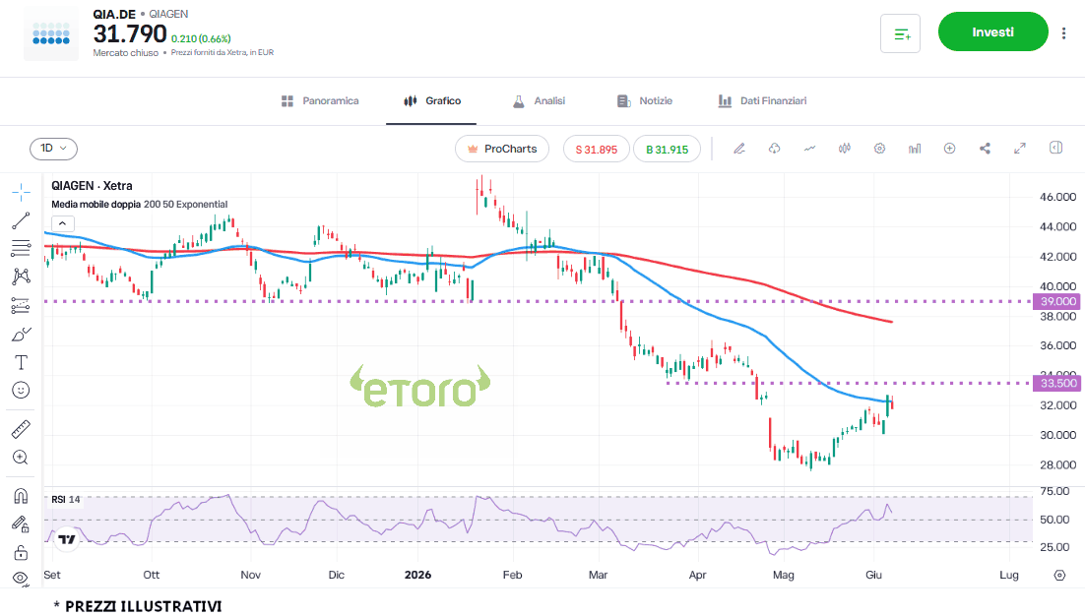1085x616 pixels.
Task: Open the emoji sticker tool
Action: coord(21,391)
